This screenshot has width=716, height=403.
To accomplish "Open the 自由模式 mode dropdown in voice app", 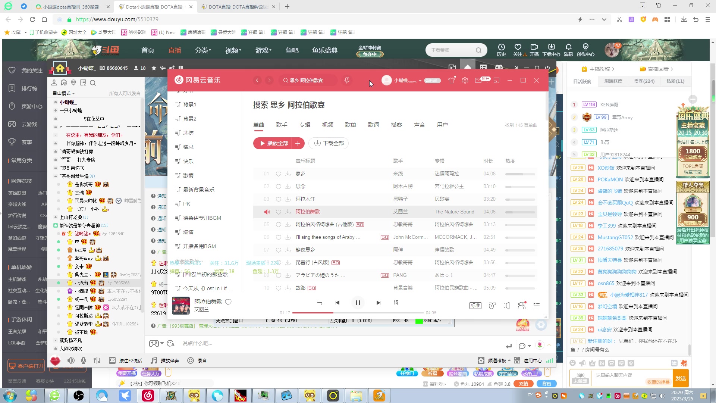I will (x=64, y=93).
